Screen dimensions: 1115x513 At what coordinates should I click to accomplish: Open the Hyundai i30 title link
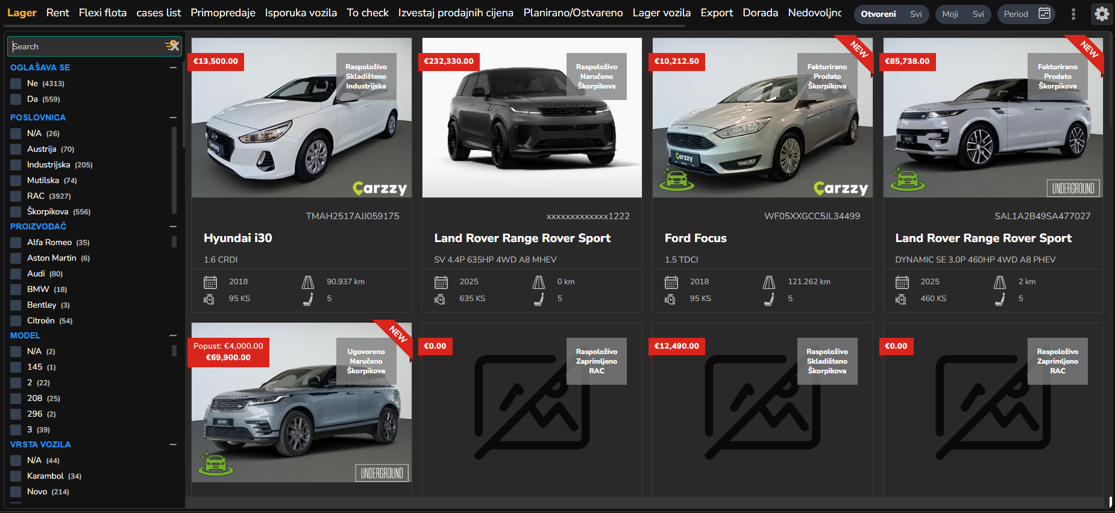click(x=237, y=238)
